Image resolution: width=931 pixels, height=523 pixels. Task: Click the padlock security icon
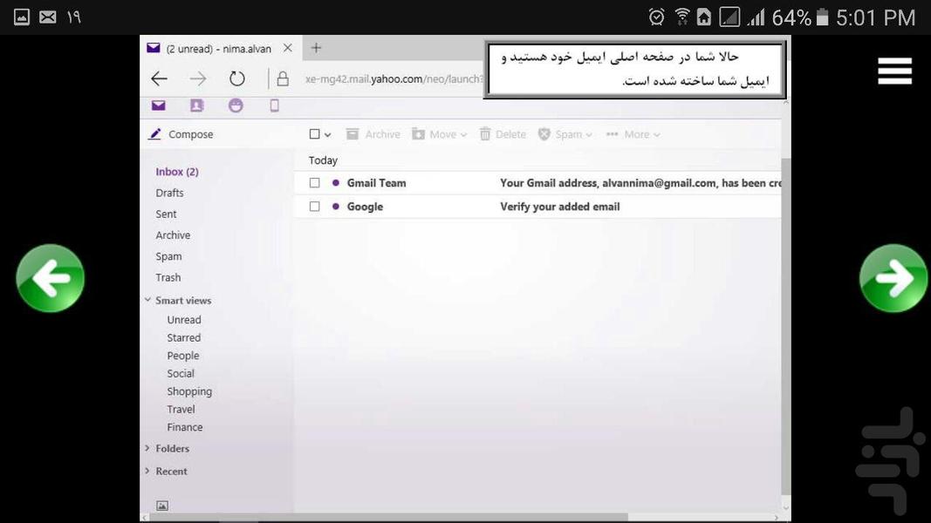(283, 78)
